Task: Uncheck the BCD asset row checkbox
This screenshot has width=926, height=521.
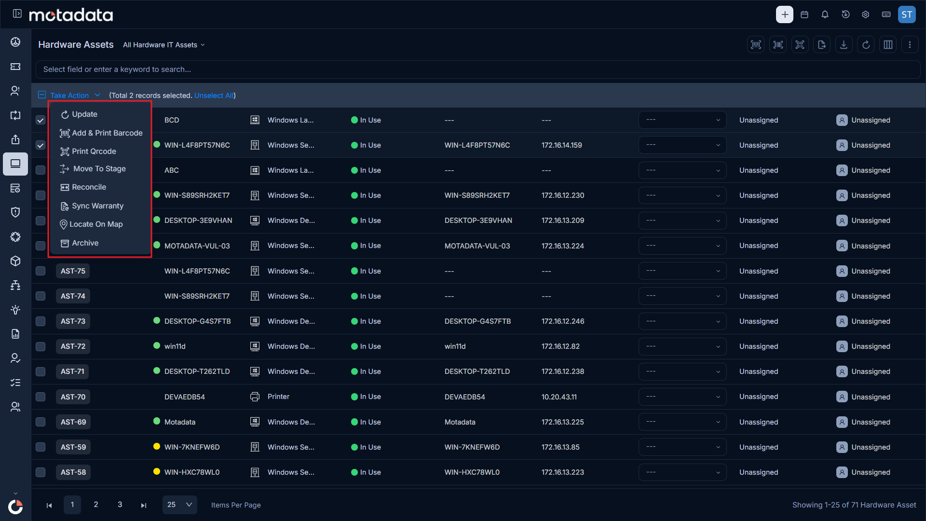Action: click(x=41, y=120)
